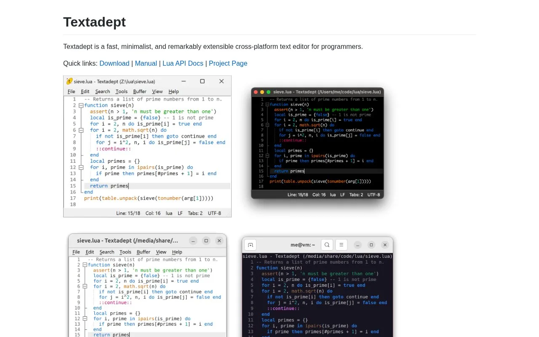
Task: Collapse line 6 fold marker in Windows screenshot
Action: (81, 130)
